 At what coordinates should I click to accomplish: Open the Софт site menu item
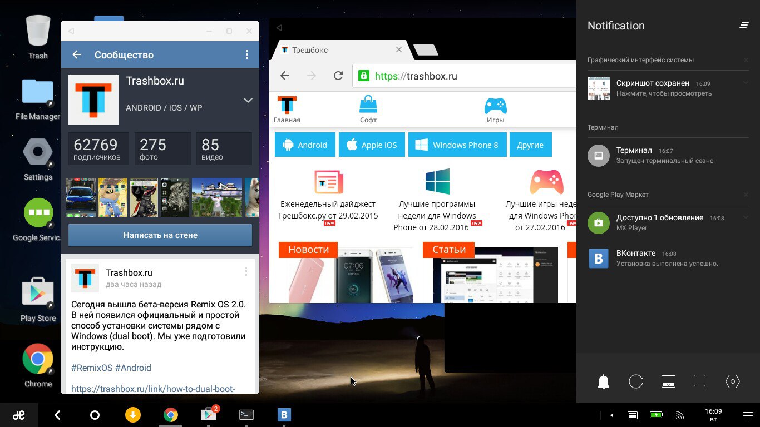tap(368, 110)
